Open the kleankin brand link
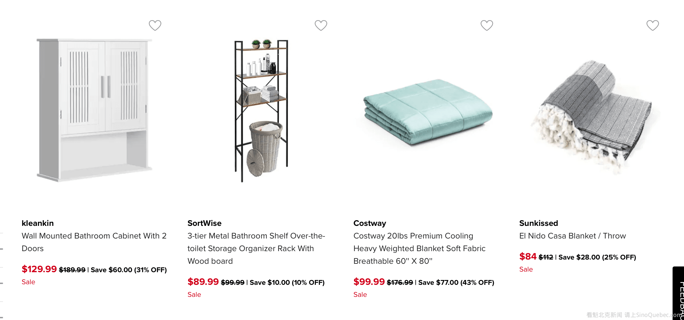 pyautogui.click(x=38, y=223)
